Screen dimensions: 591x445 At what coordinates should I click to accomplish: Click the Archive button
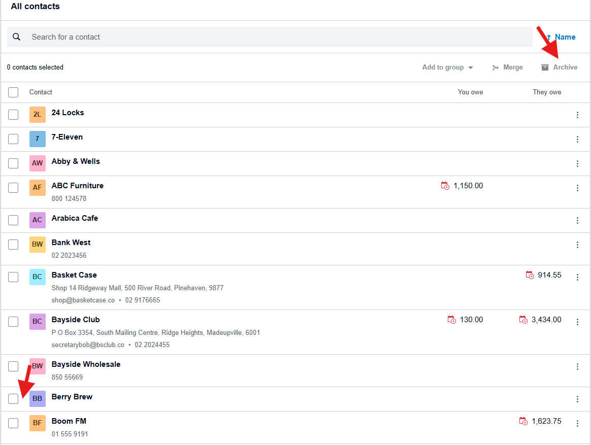pyautogui.click(x=560, y=67)
